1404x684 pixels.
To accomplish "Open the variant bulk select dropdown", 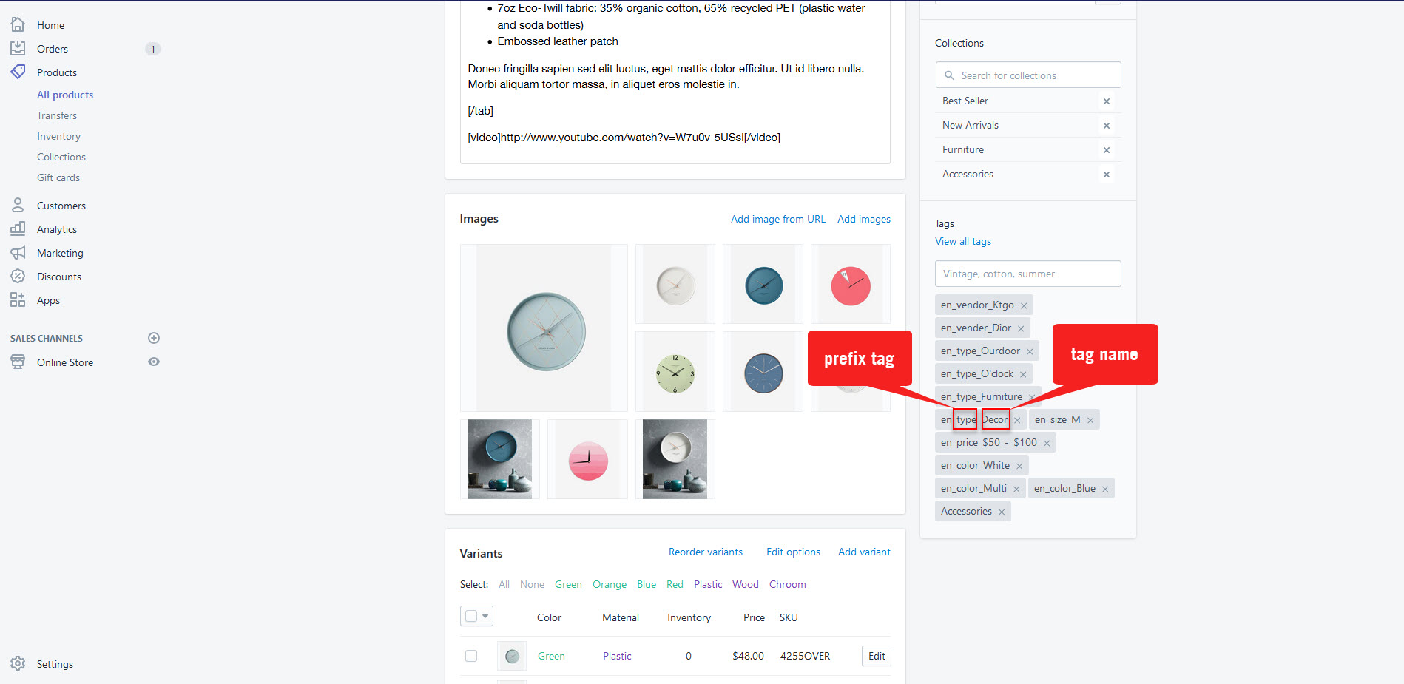I will 476,616.
